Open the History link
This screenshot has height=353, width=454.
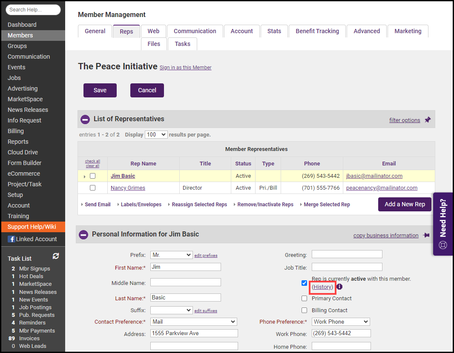(x=322, y=287)
